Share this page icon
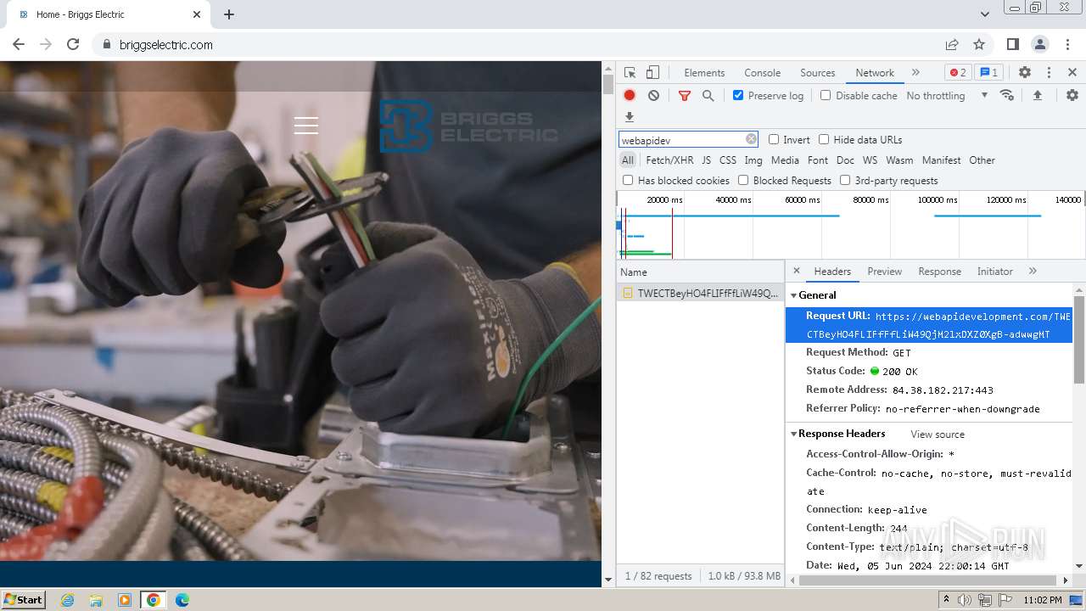 952,44
